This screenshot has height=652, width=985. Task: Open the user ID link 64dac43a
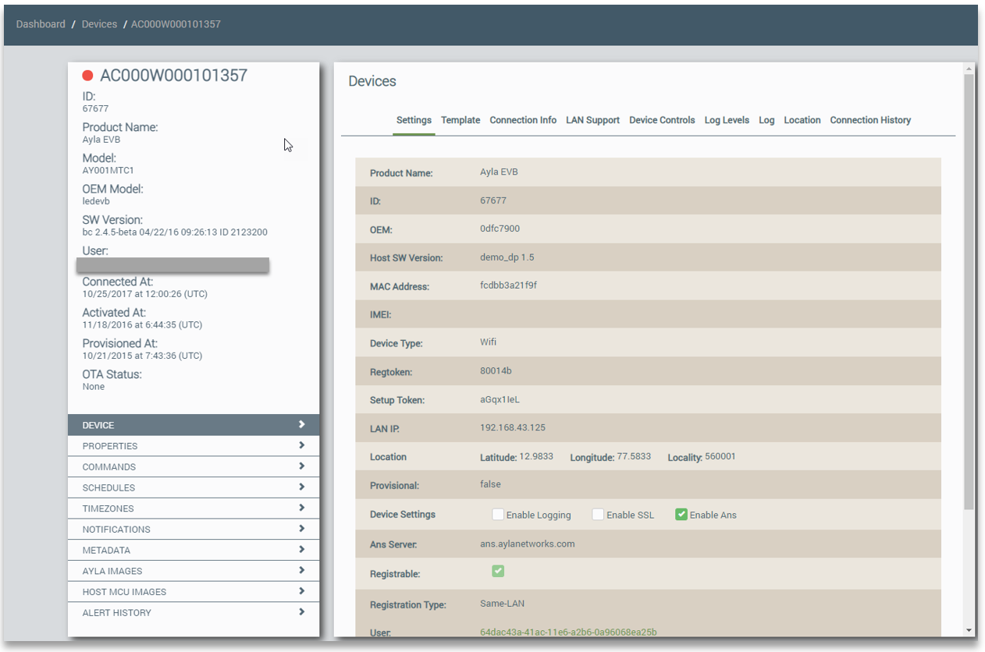(568, 632)
